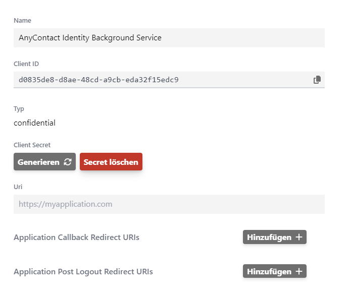The width and height of the screenshot is (349, 298).
Task: Click the Typ label
Action: [19, 109]
